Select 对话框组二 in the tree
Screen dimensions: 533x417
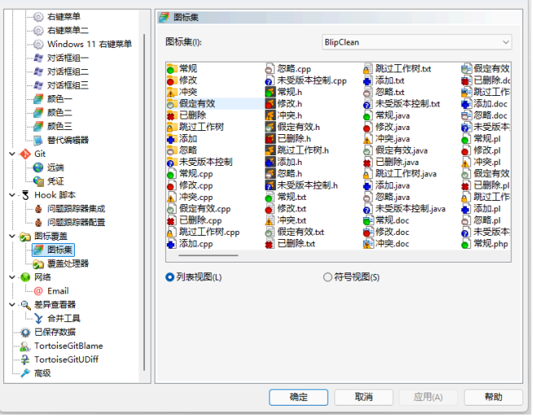[68, 72]
